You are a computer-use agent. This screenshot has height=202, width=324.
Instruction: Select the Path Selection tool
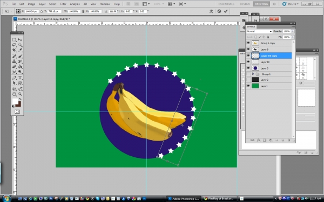pyautogui.click(x=14, y=83)
